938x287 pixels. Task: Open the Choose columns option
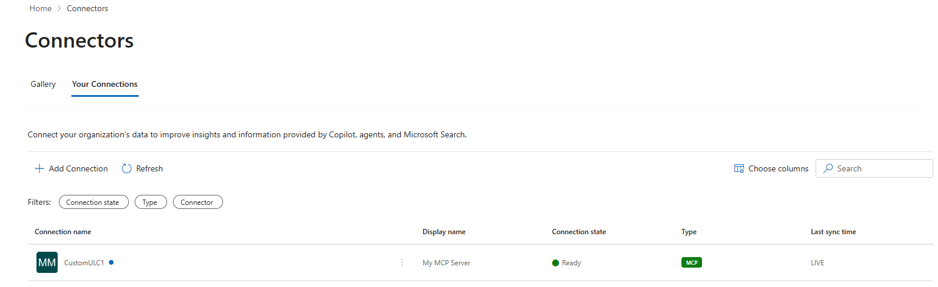coord(771,168)
